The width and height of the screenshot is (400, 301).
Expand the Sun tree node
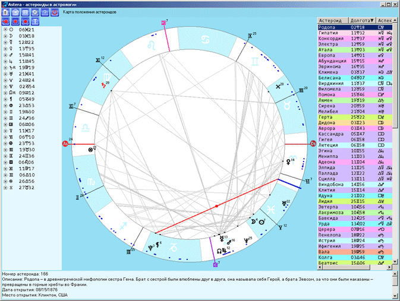[x=5, y=29]
